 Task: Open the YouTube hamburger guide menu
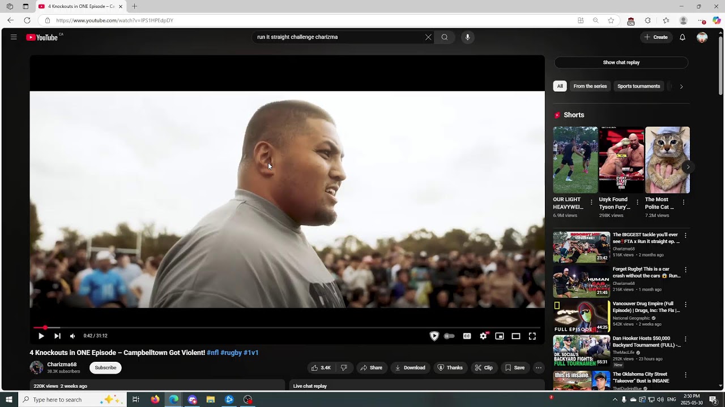click(x=14, y=37)
